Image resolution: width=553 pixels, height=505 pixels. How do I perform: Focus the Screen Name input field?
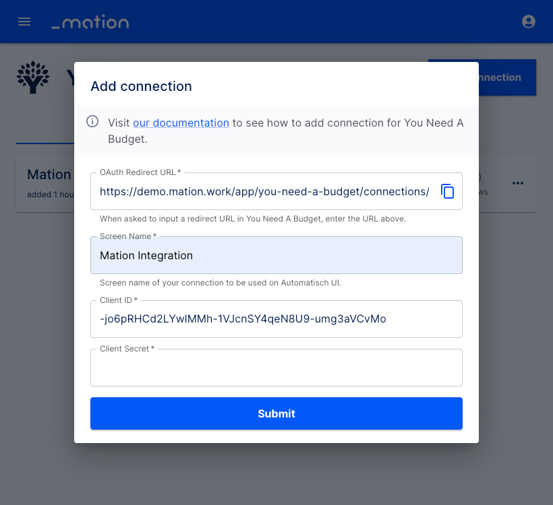coord(276,255)
